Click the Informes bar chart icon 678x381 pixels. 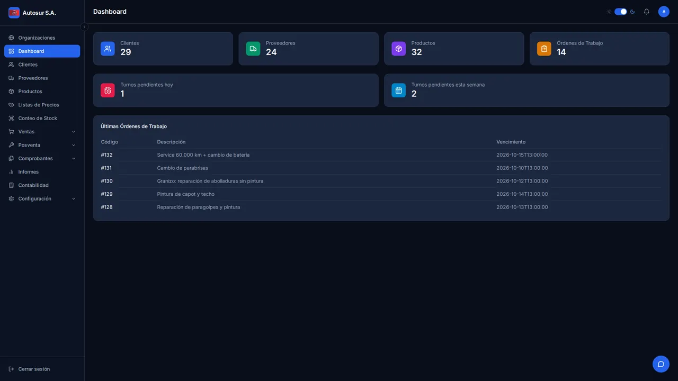(x=11, y=172)
